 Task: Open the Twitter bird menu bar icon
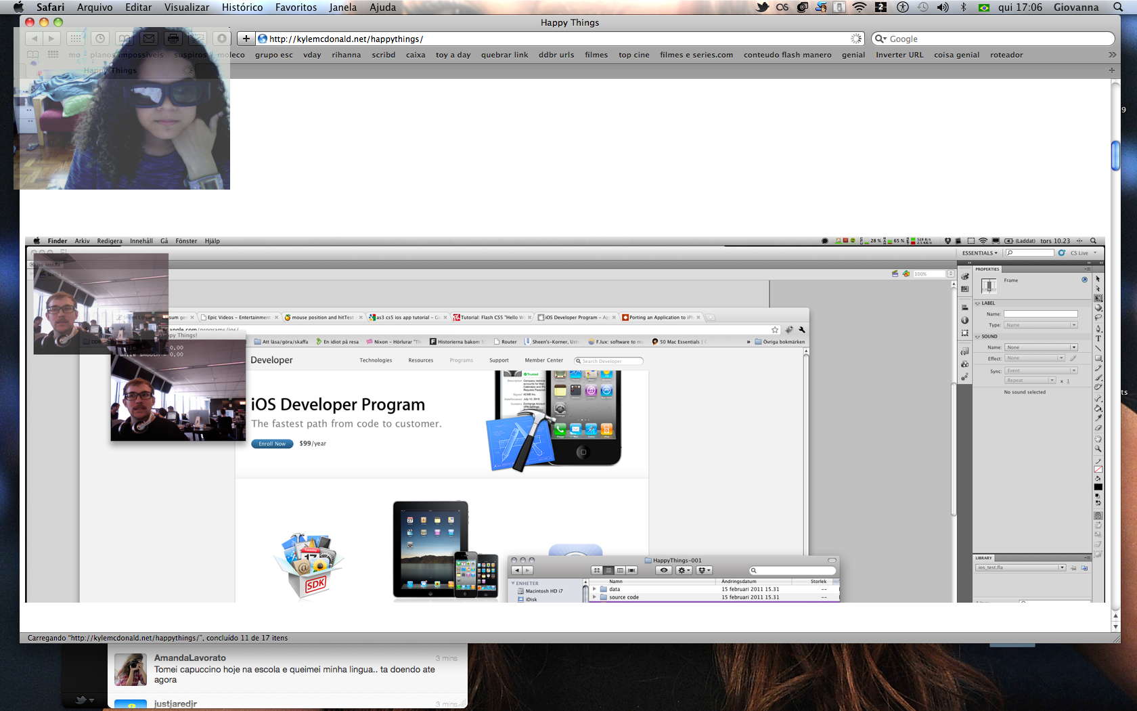pos(763,7)
